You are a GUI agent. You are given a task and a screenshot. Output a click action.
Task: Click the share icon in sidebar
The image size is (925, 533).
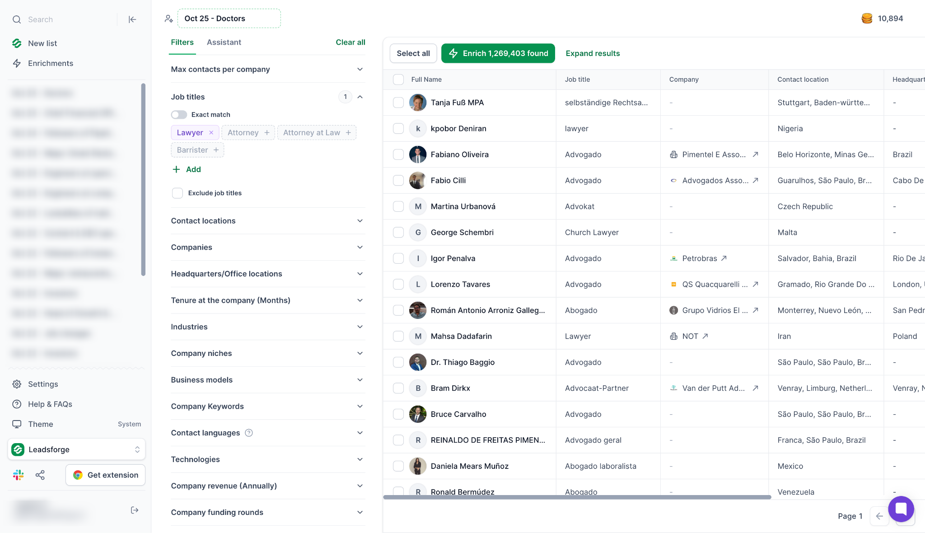40,475
